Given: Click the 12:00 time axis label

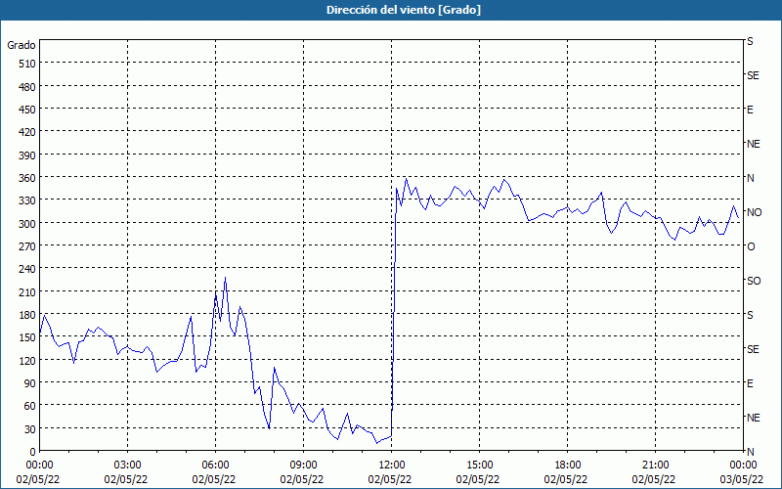Looking at the screenshot, I should [x=392, y=466].
